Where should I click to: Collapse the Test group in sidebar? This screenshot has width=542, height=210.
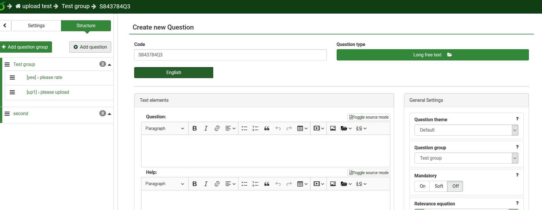(110, 65)
